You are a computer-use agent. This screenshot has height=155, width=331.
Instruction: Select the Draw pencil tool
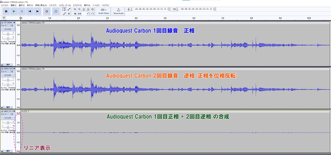[64, 14]
